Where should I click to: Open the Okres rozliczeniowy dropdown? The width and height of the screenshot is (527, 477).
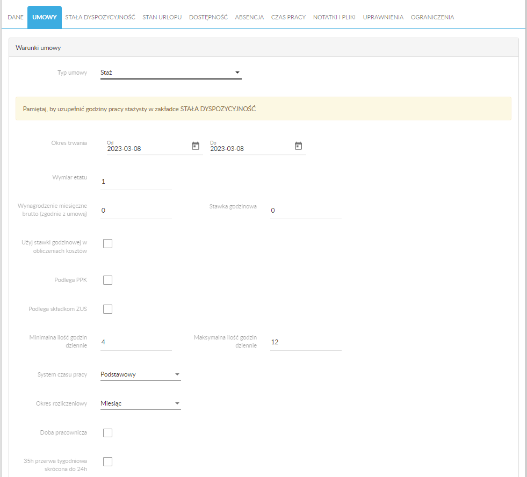[141, 403]
